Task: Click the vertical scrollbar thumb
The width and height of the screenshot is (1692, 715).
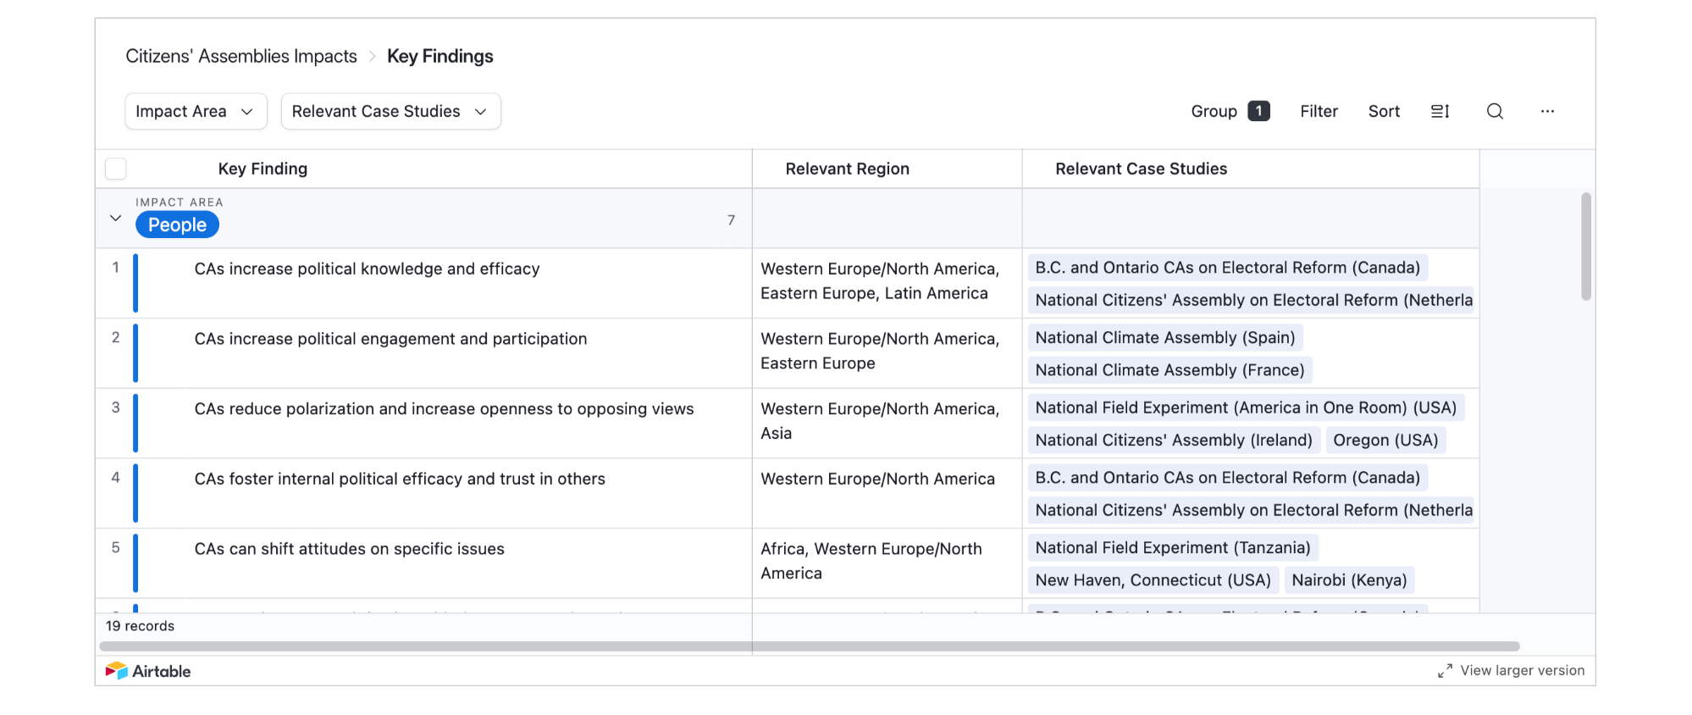Action: [1585, 246]
